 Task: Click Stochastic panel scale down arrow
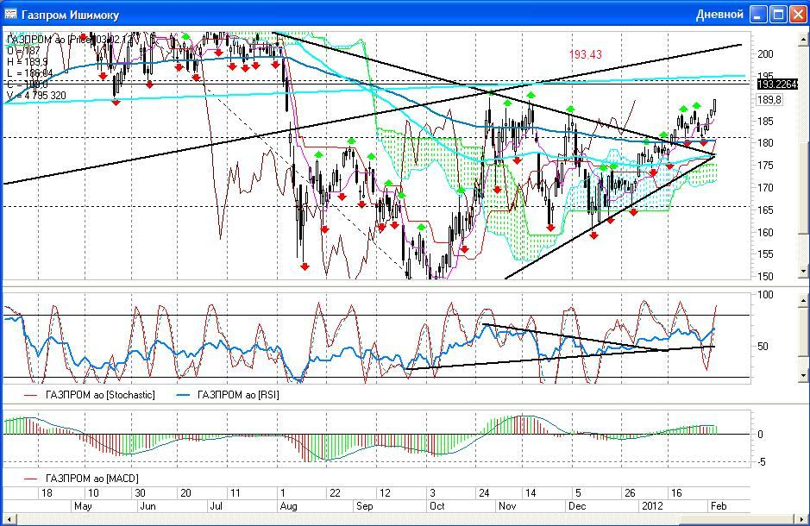click(x=803, y=376)
